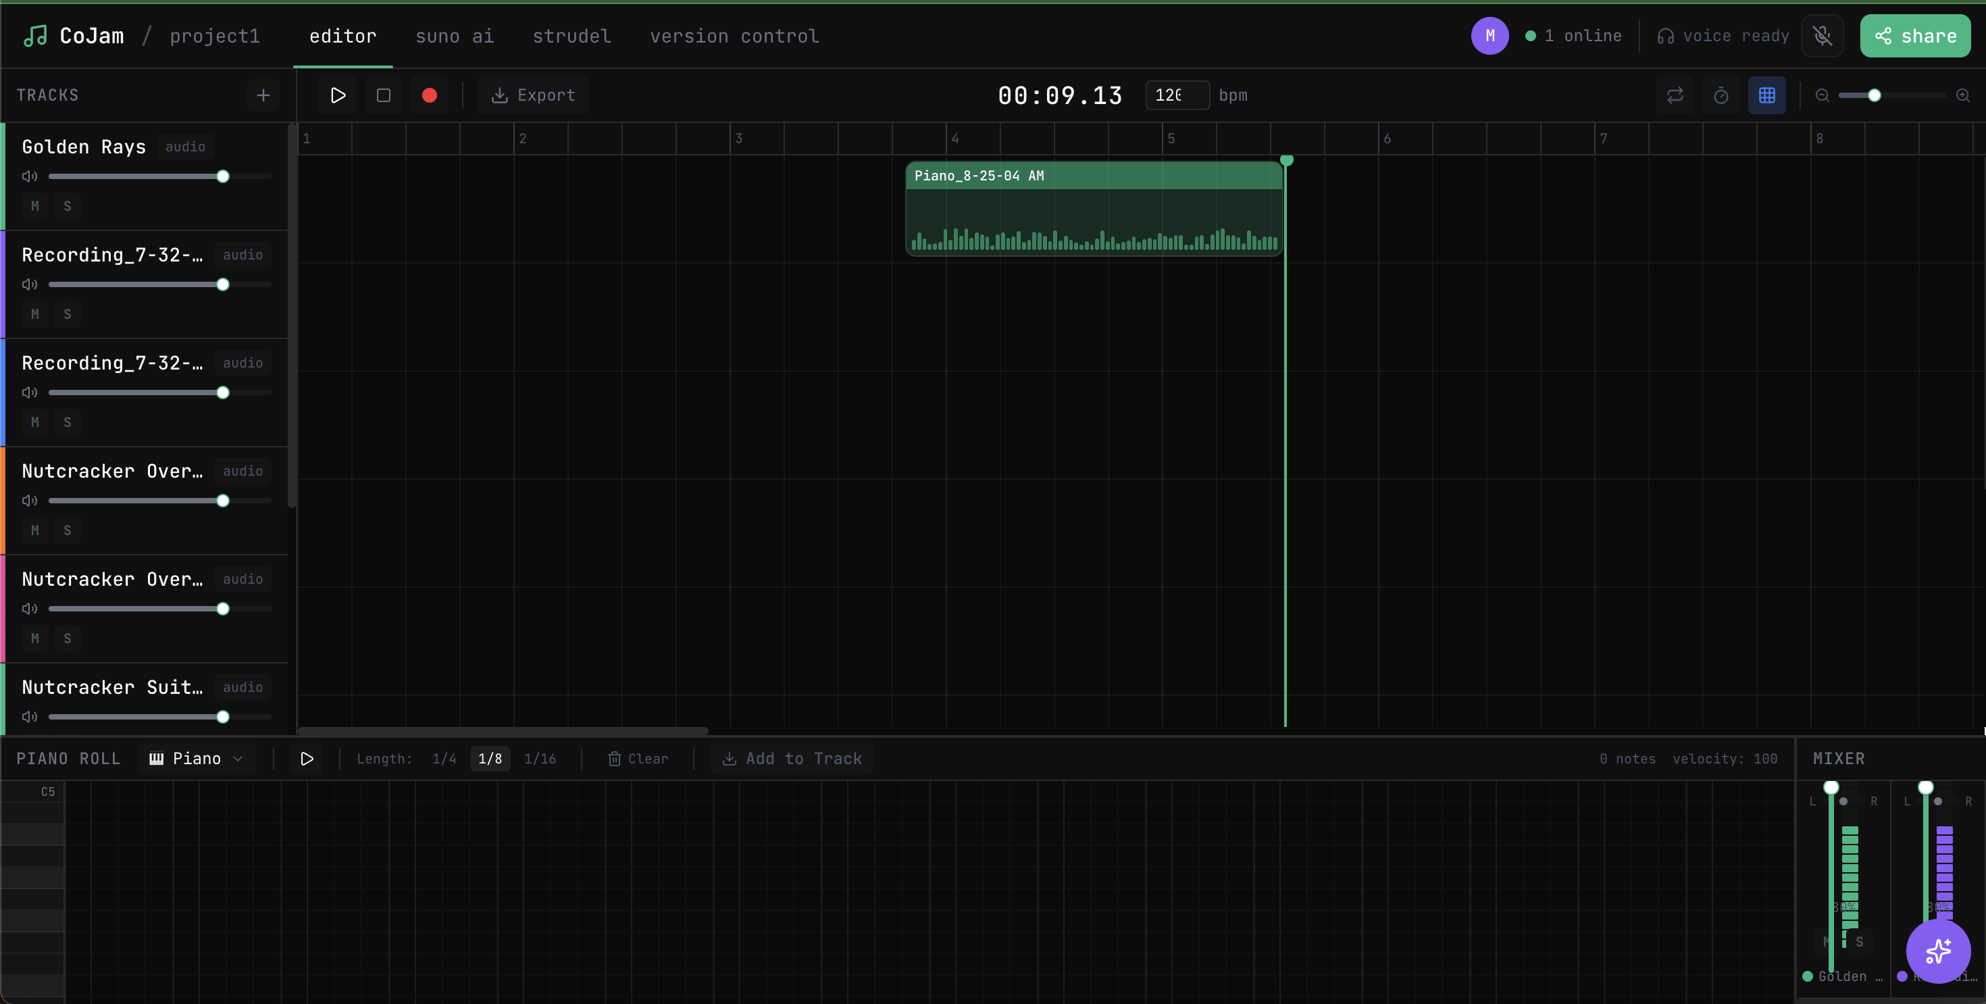Mute the Golden Rays track
The image size is (1986, 1004).
click(34, 206)
